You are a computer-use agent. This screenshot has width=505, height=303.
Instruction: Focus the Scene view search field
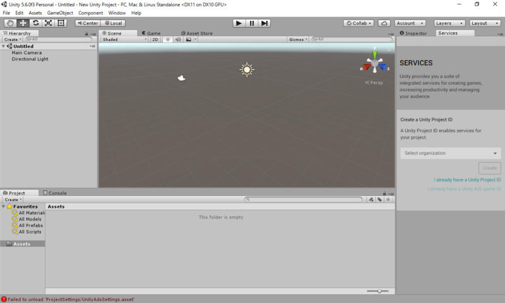coord(352,39)
